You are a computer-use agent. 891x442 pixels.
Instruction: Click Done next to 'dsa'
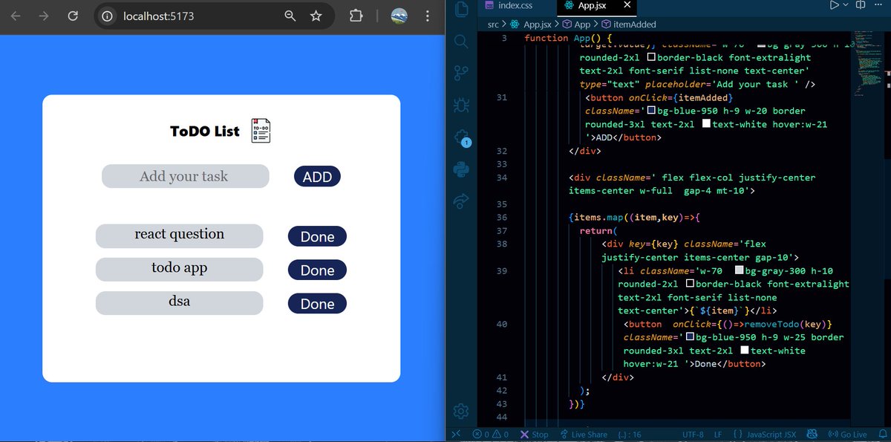(317, 303)
